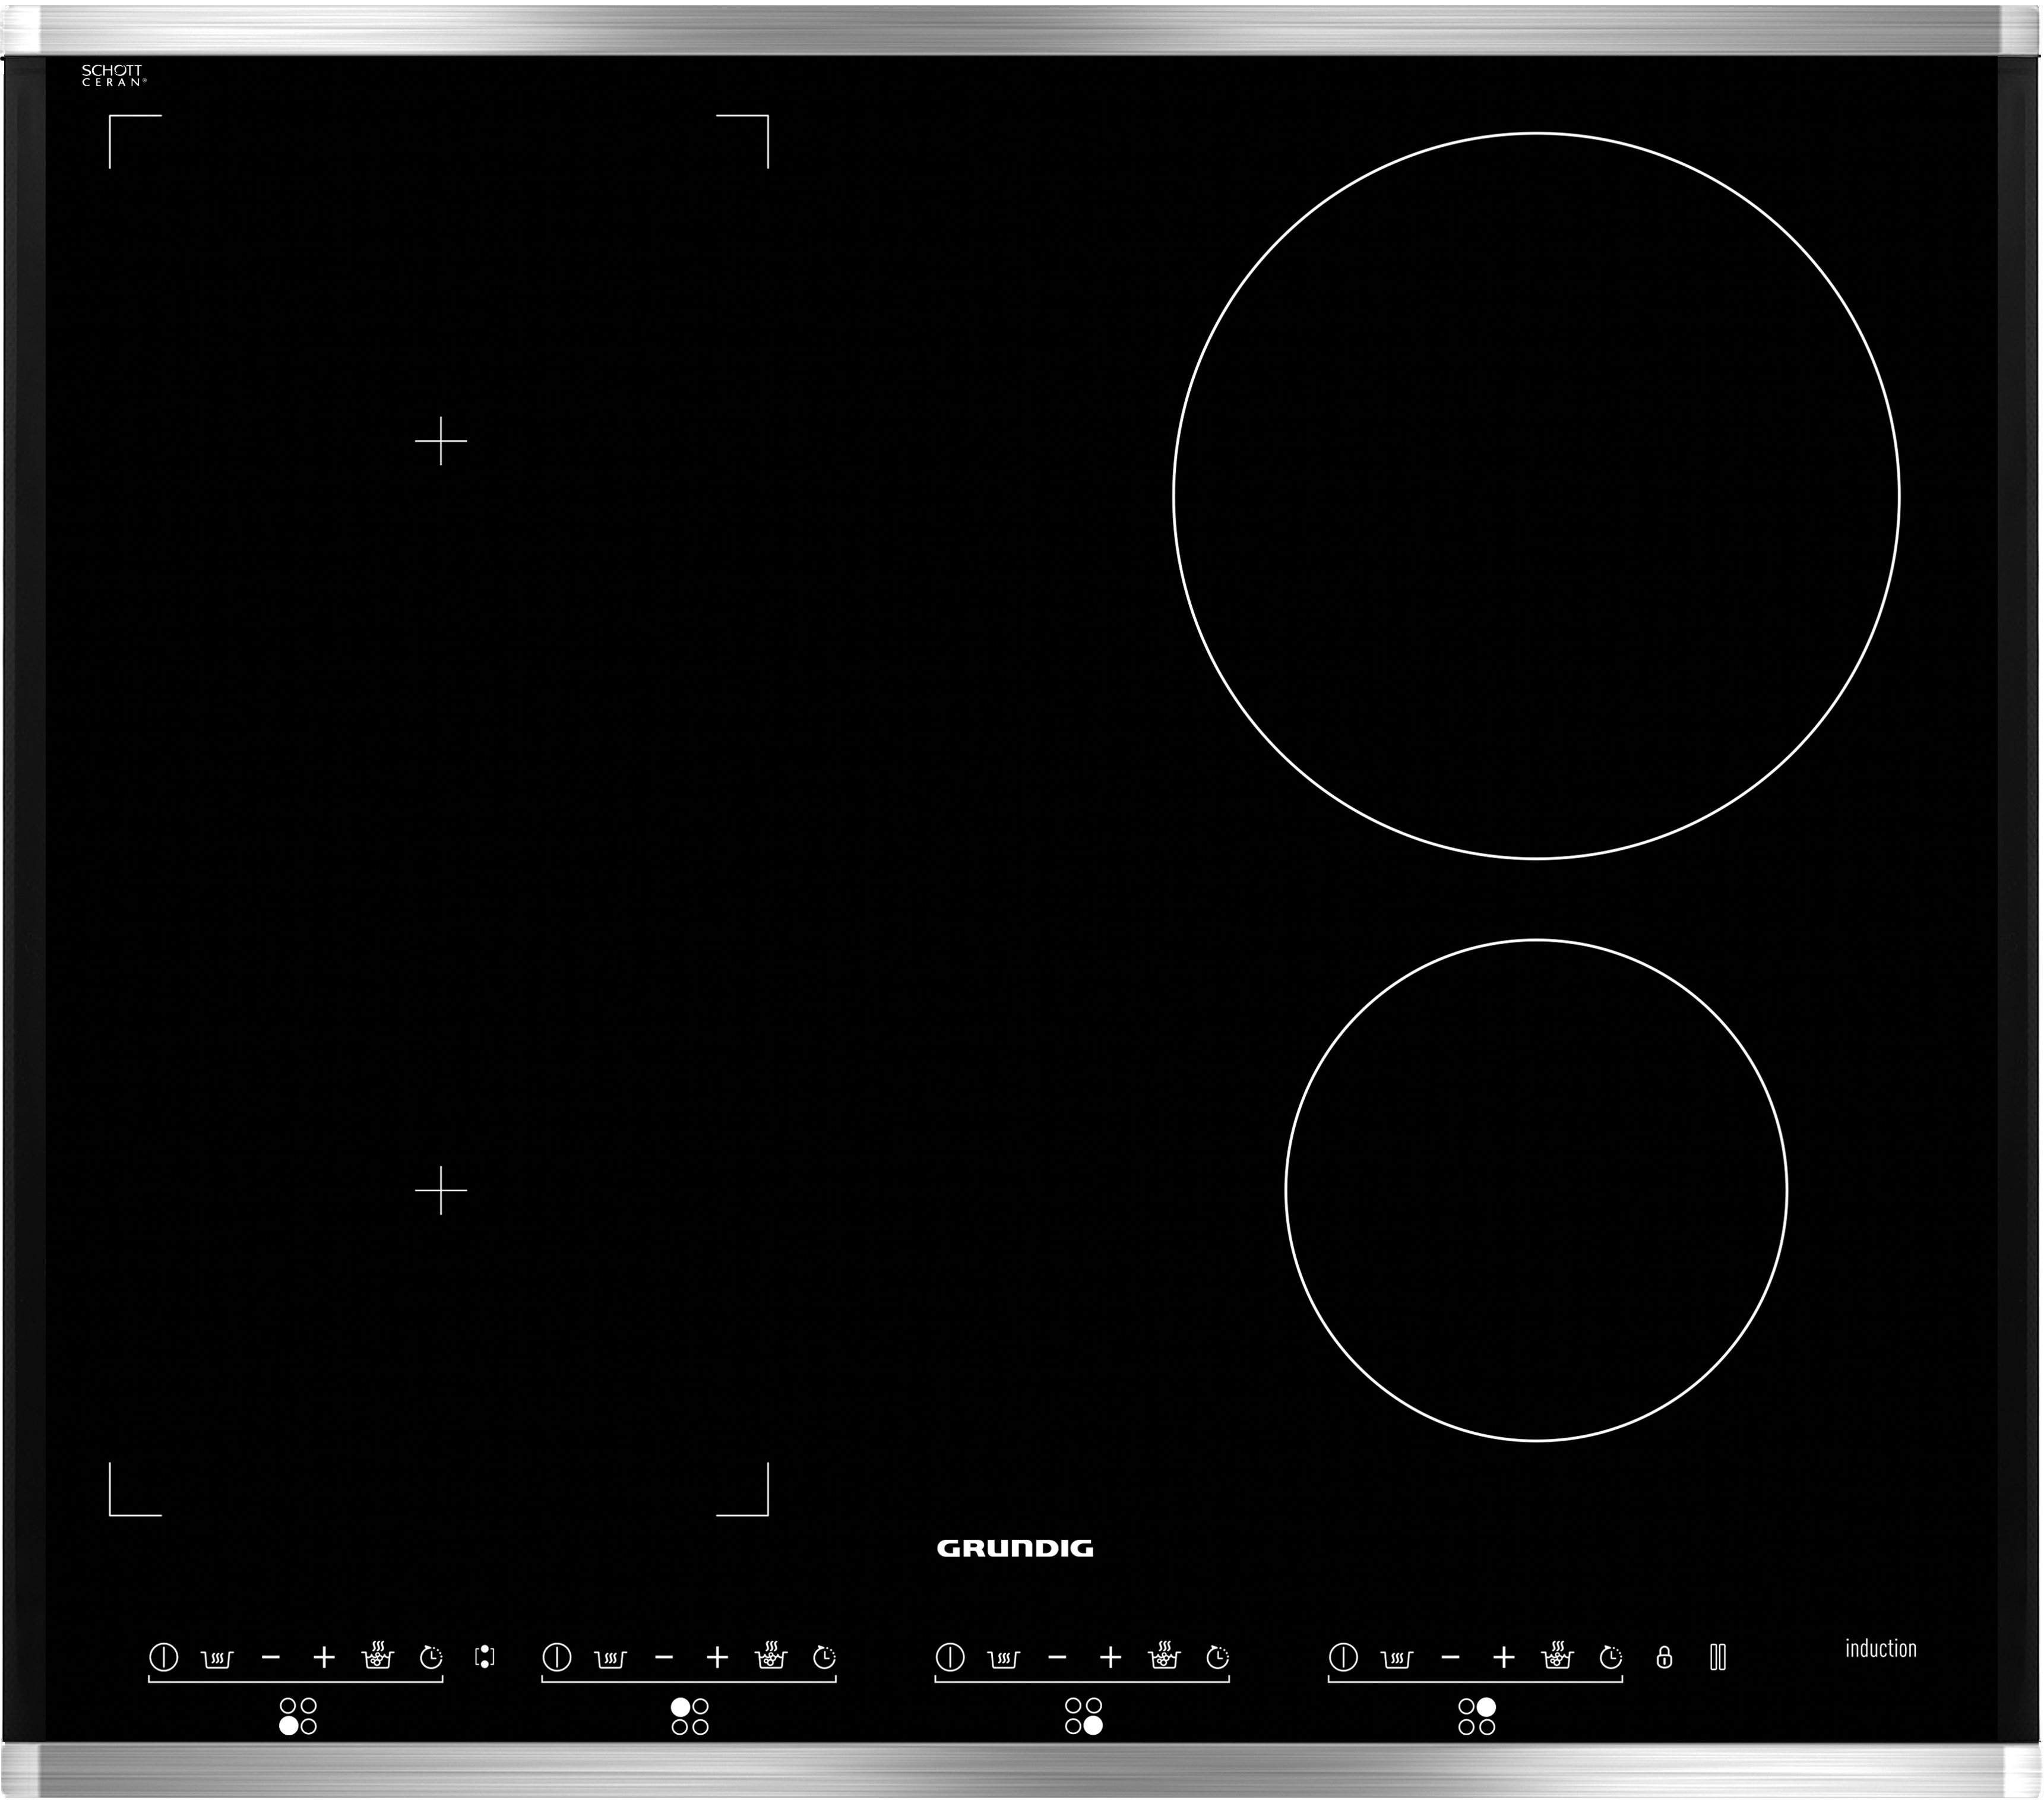Enable the child lock key icon
This screenshot has height=1800, width=2044.
click(x=1665, y=1657)
